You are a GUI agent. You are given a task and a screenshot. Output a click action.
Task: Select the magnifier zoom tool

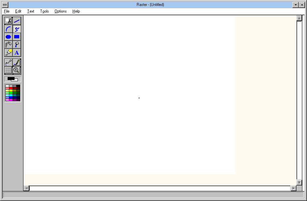(17, 70)
